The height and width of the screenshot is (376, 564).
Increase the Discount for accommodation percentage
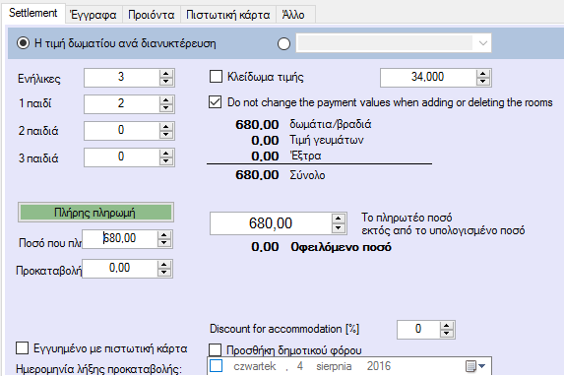[447, 325]
